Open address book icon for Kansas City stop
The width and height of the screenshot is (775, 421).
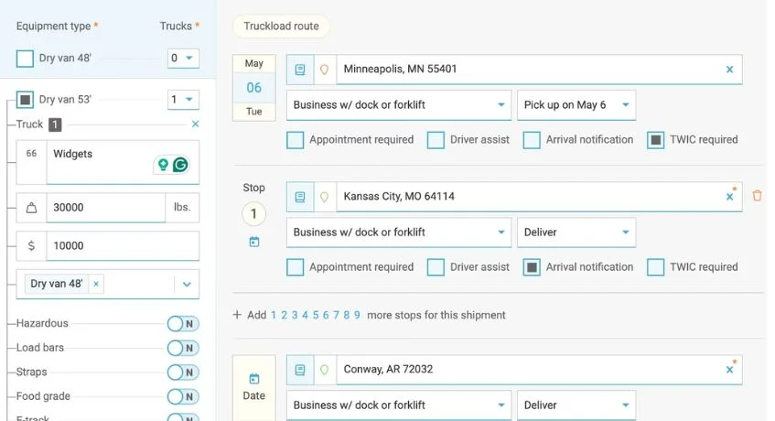click(300, 197)
